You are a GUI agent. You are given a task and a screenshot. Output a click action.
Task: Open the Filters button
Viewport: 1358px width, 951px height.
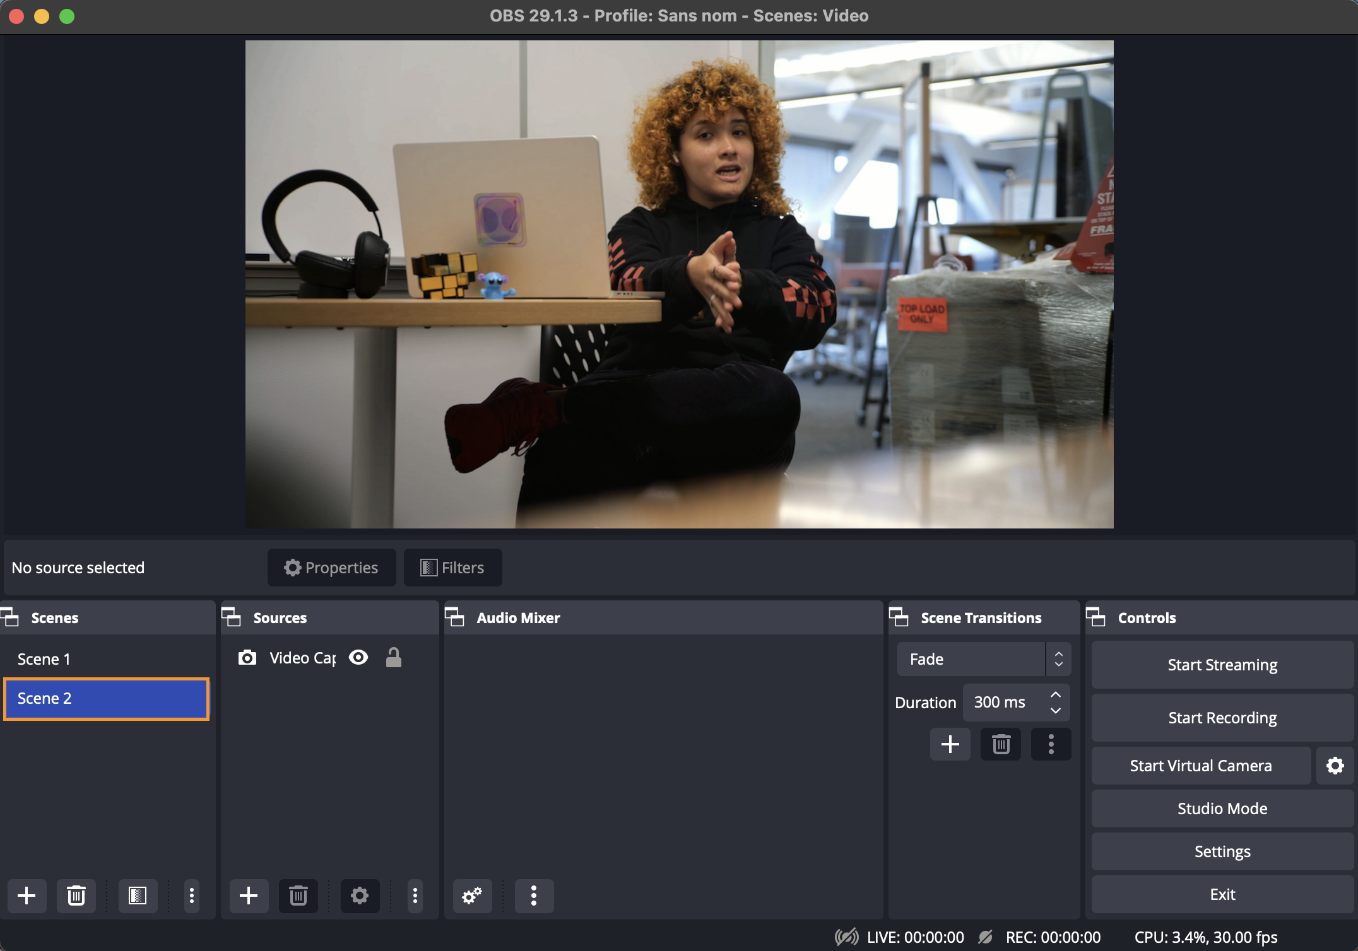(x=452, y=568)
